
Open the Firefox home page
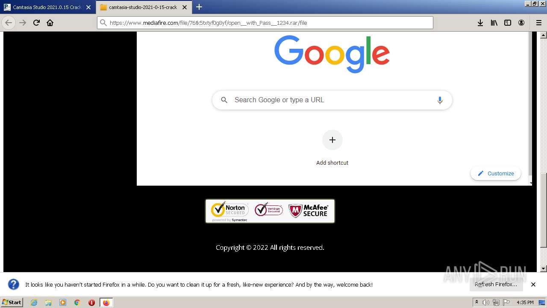50,23
